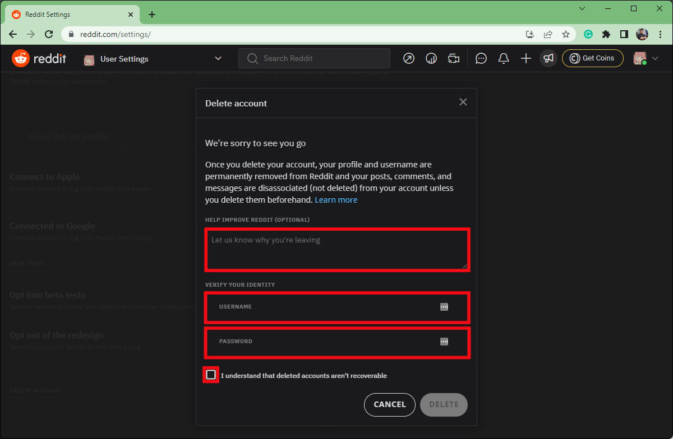Select the Reddit Settings browser tab
The image size is (673, 439).
click(72, 15)
